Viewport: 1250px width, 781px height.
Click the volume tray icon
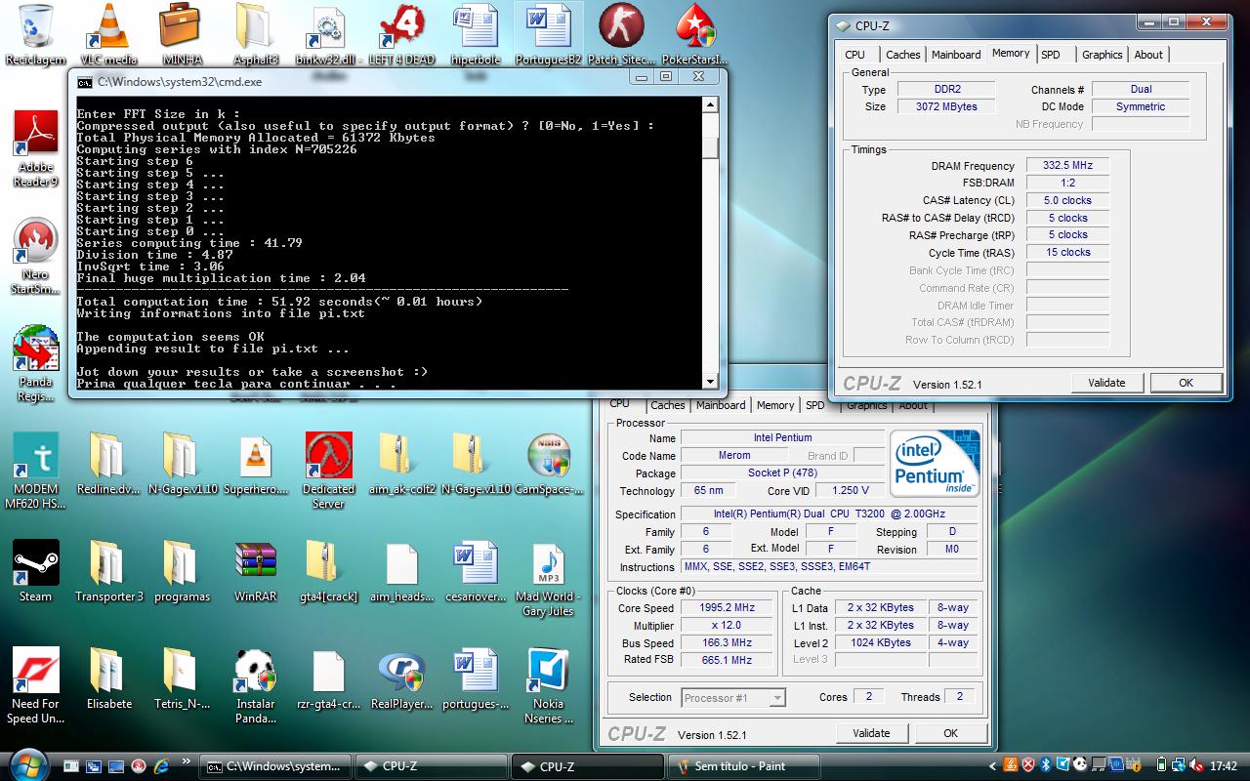point(1197,766)
